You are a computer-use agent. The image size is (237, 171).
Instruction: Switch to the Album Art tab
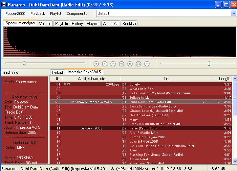pyautogui.click(x=111, y=24)
